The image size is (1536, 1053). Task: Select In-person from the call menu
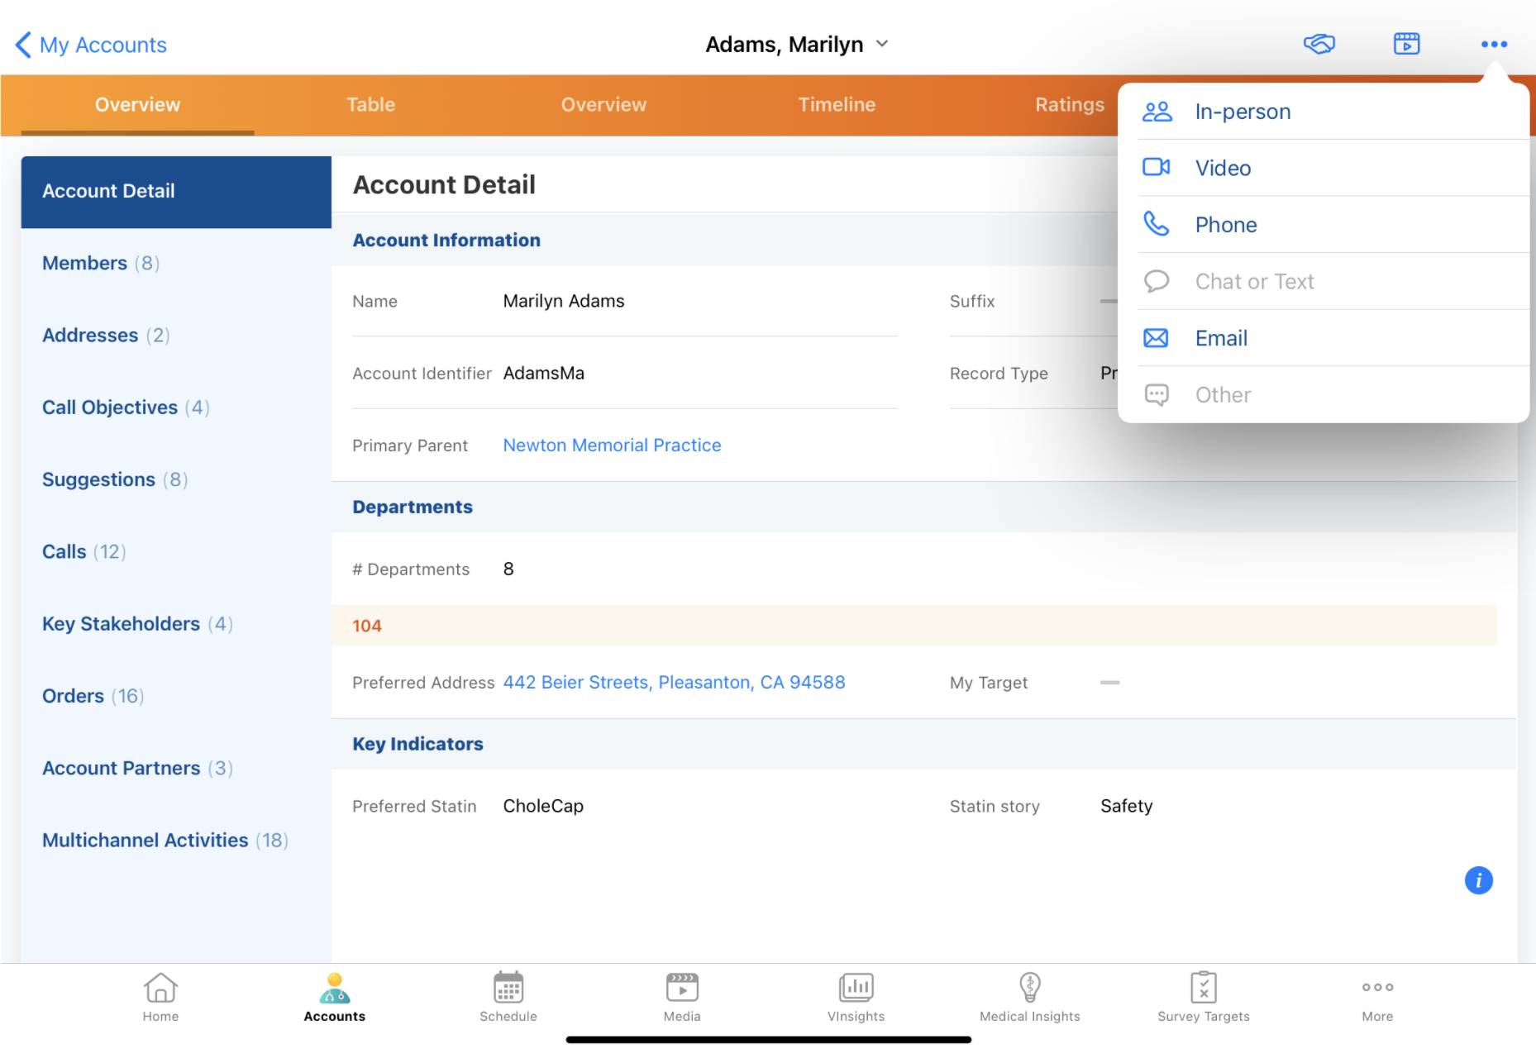[1242, 112]
